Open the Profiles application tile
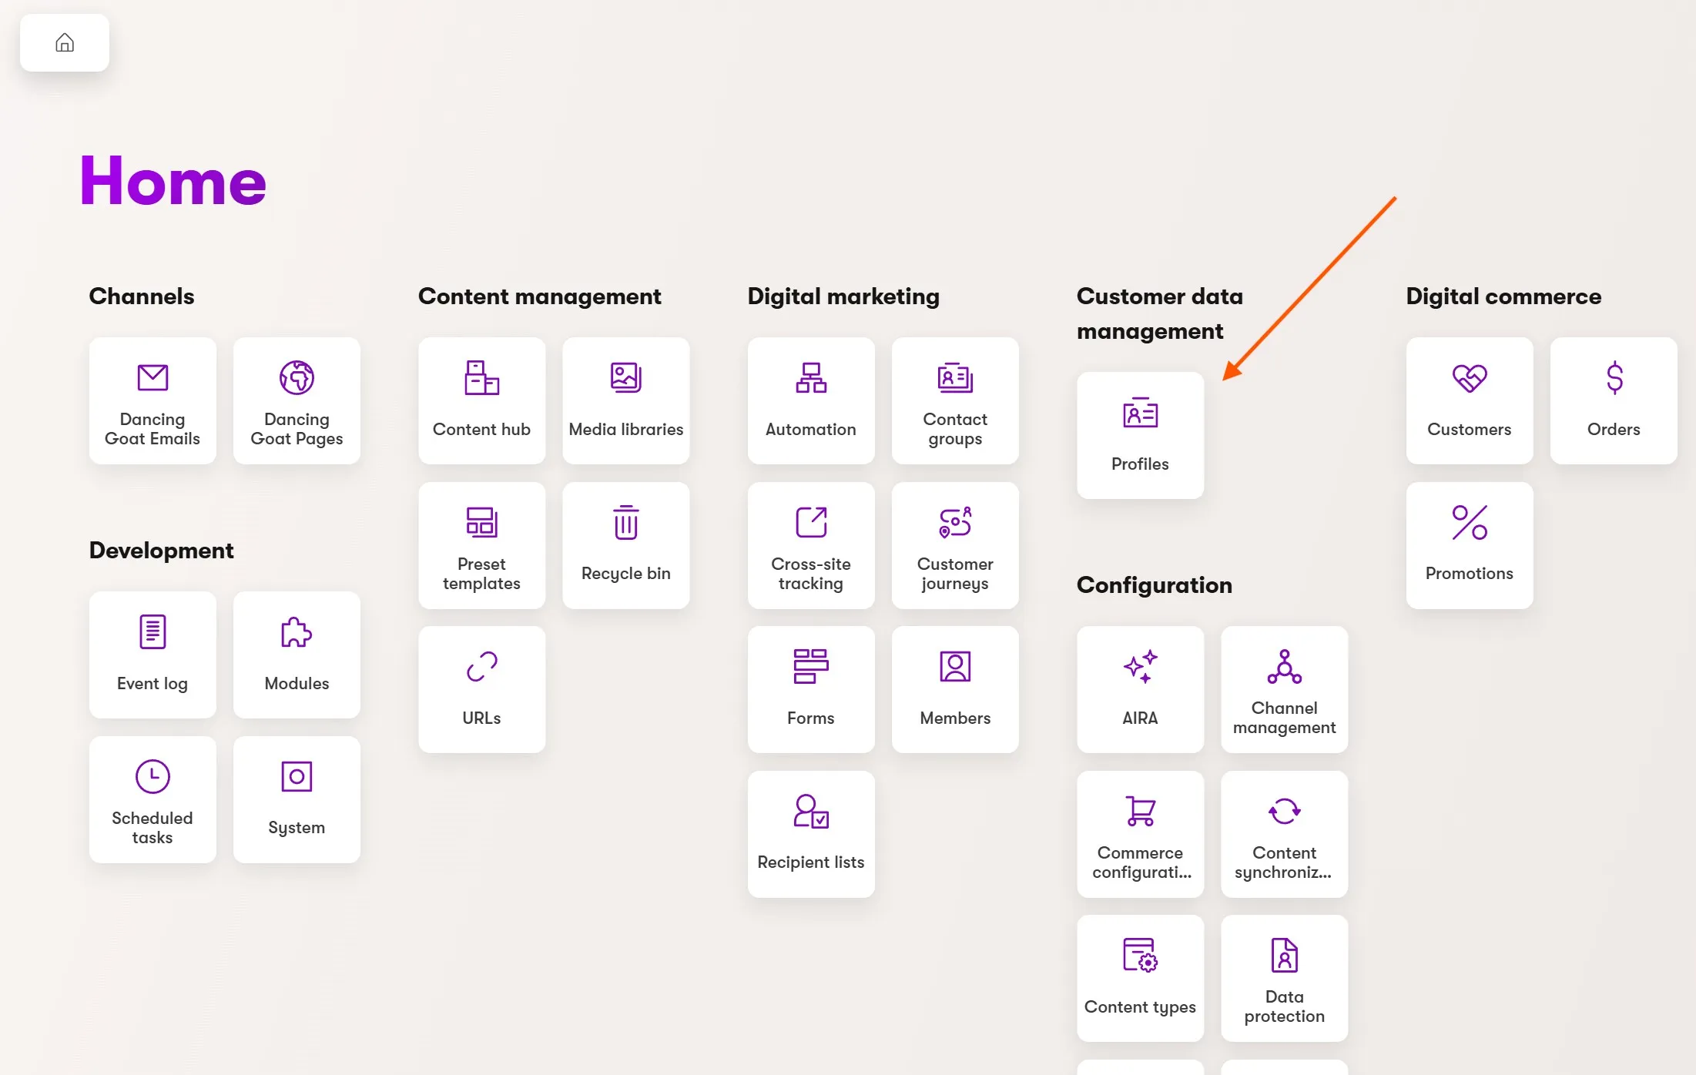This screenshot has width=1696, height=1075. coord(1140,435)
